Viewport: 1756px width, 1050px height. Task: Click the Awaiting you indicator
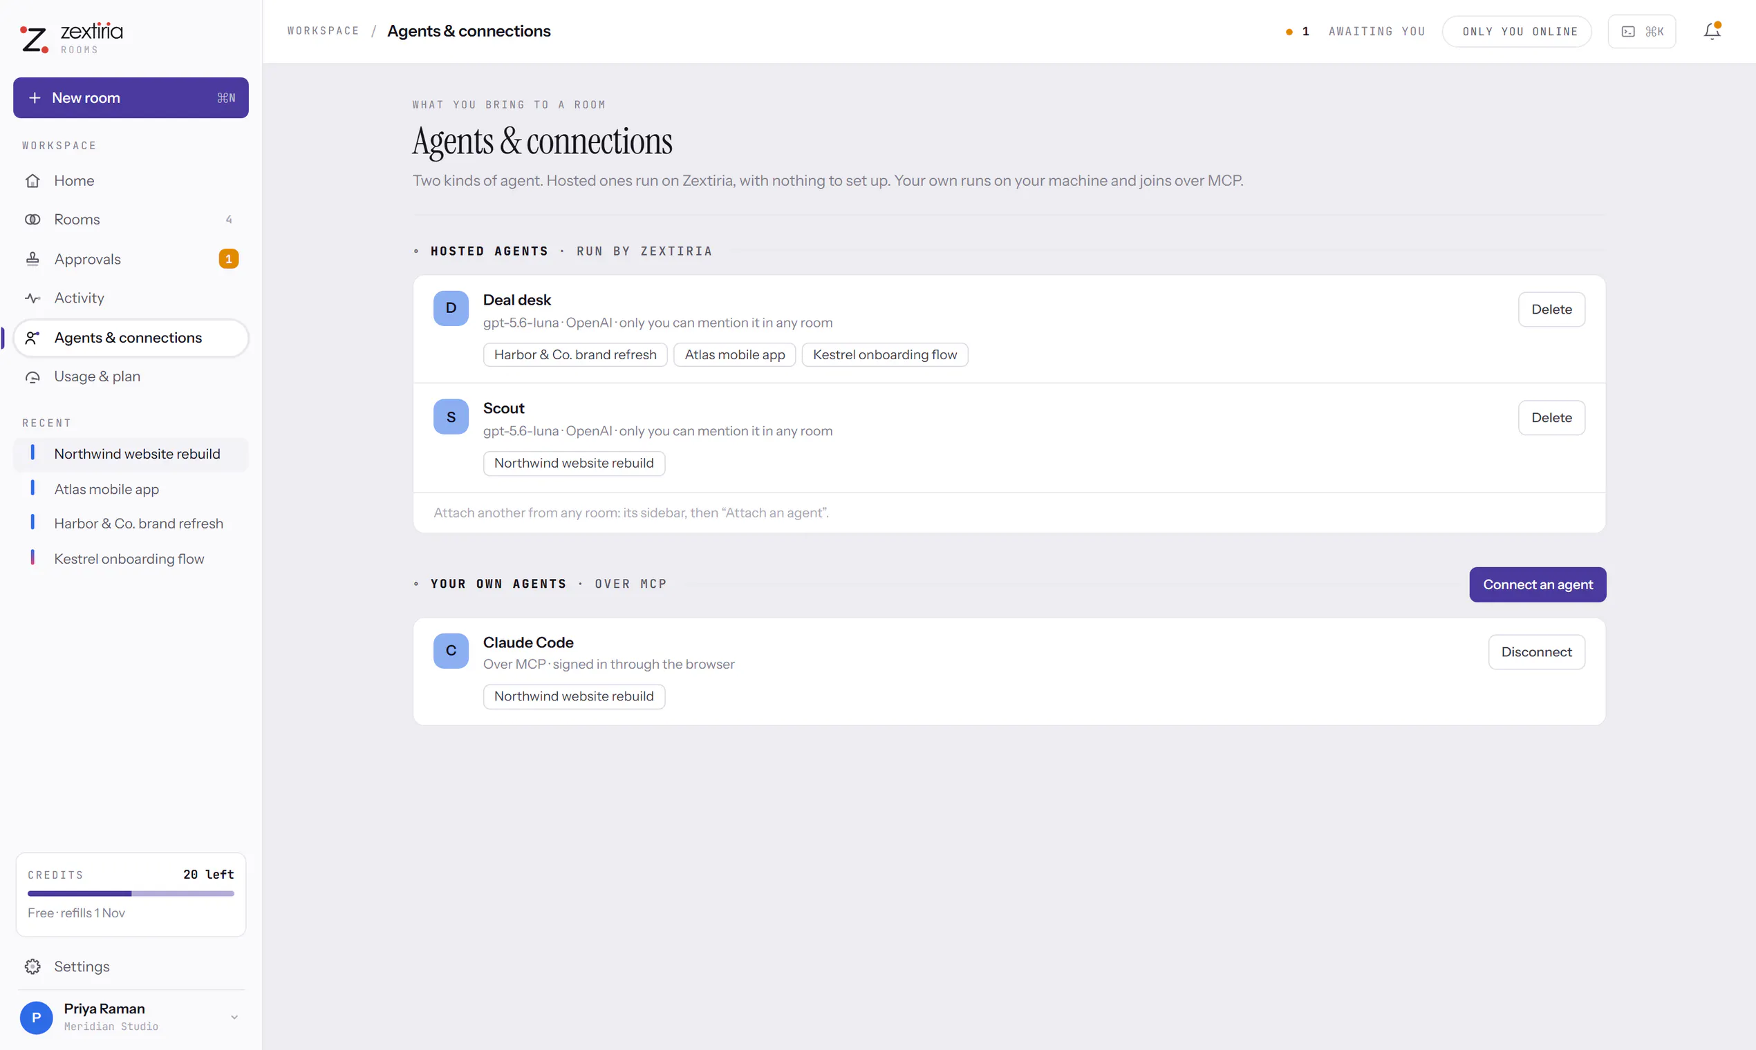(x=1355, y=31)
